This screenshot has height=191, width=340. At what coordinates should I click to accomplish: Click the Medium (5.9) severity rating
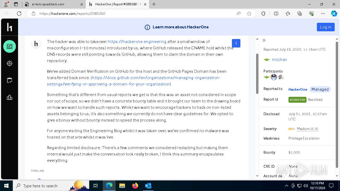[308, 129]
